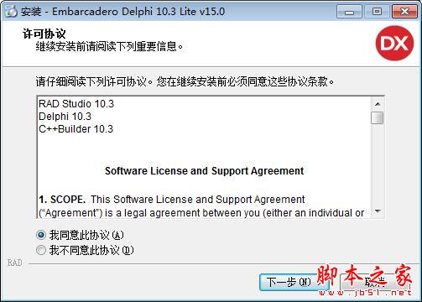Click the 许可协议 page heading
This screenshot has width=422, height=302.
44,34
